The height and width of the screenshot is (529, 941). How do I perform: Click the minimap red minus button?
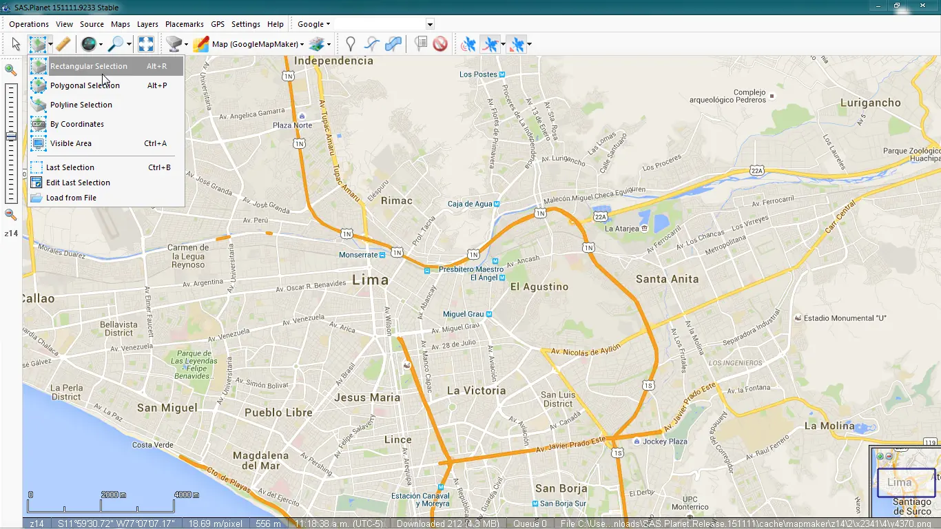(889, 456)
